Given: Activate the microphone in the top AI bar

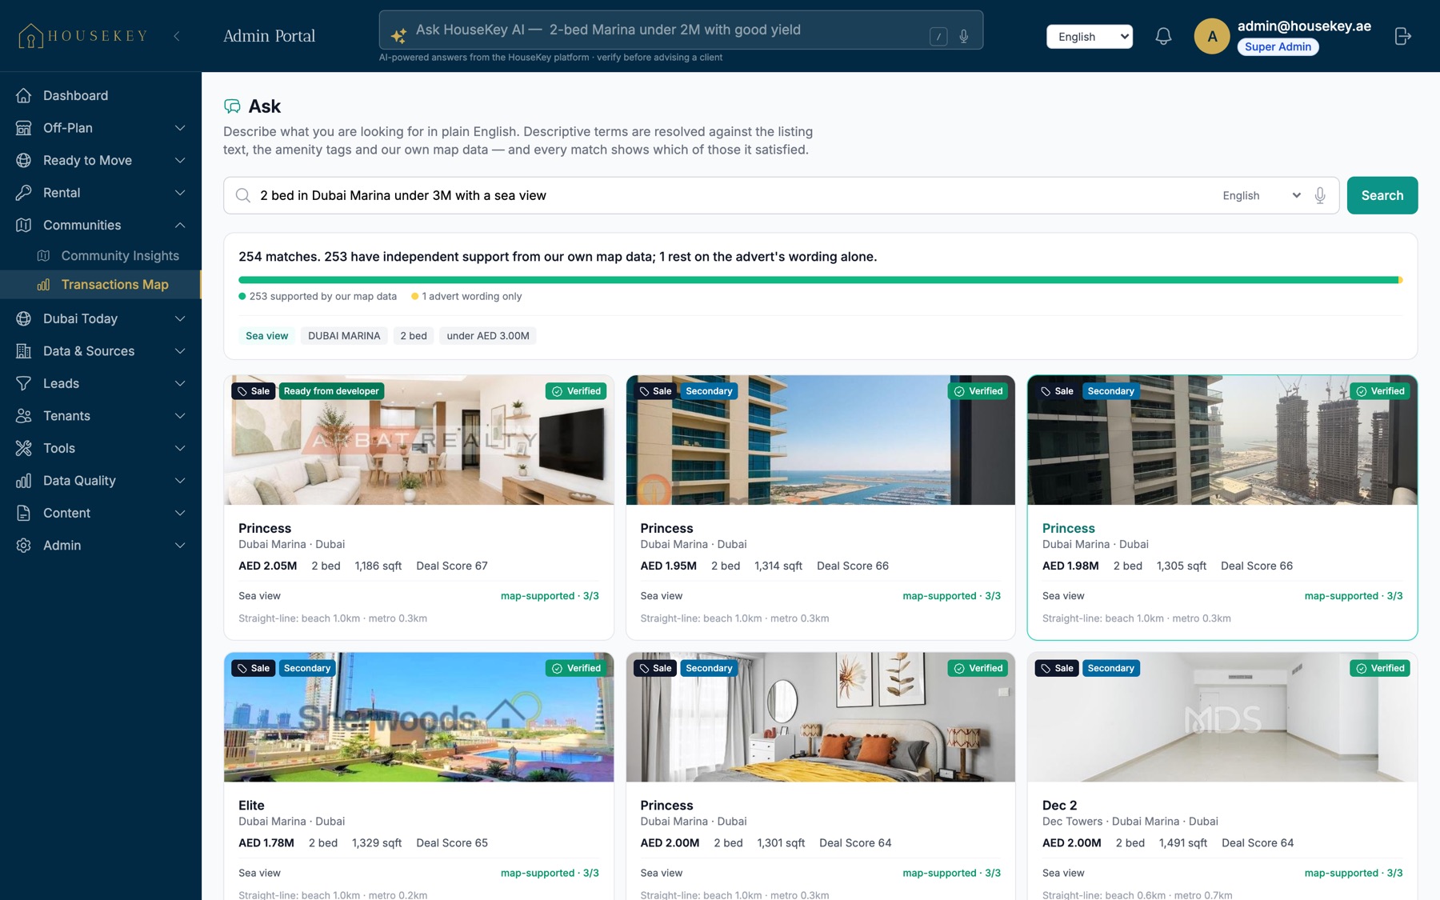Looking at the screenshot, I should [x=964, y=36].
